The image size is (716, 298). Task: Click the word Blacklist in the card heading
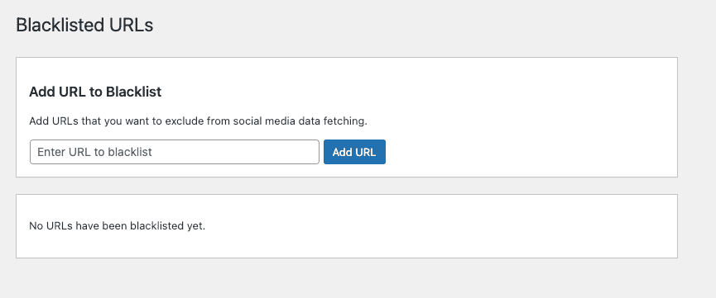click(134, 92)
